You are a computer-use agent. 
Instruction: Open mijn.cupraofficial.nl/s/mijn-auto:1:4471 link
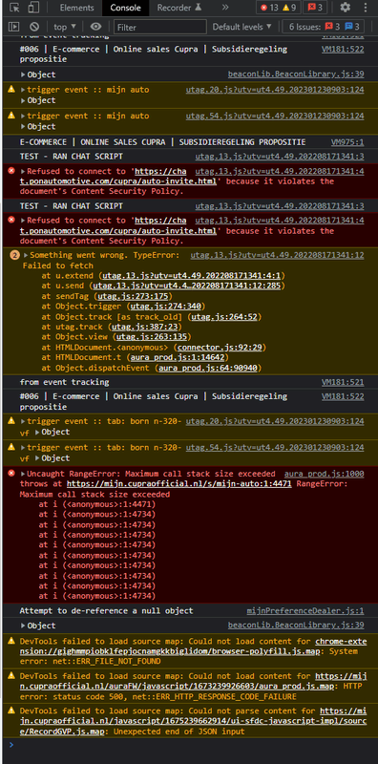[x=179, y=484]
